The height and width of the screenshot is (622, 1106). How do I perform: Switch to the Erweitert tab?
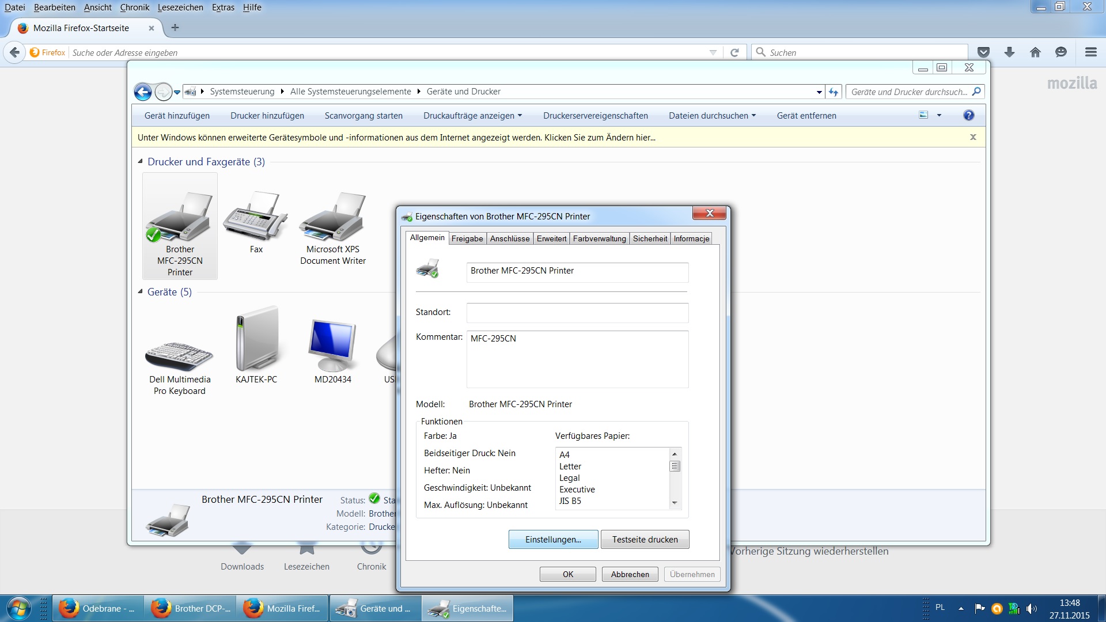click(551, 238)
